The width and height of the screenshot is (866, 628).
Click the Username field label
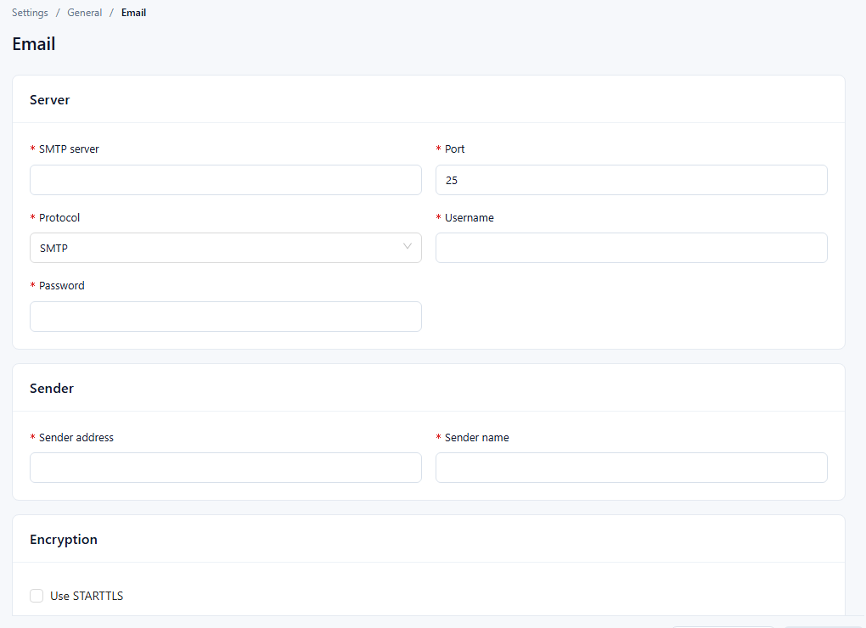tap(470, 217)
